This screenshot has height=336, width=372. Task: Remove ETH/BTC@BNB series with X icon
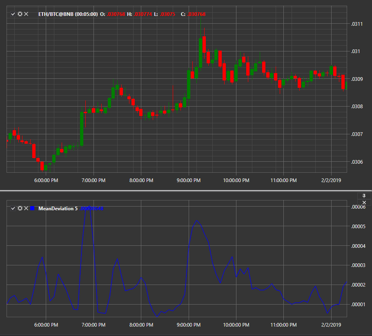click(26, 14)
